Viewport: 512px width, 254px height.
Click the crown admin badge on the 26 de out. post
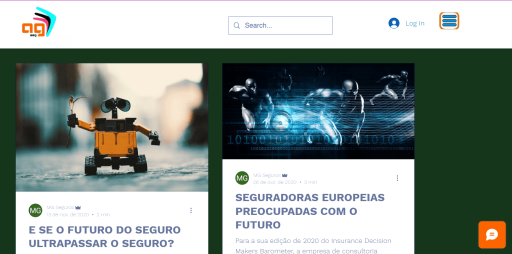pos(284,175)
